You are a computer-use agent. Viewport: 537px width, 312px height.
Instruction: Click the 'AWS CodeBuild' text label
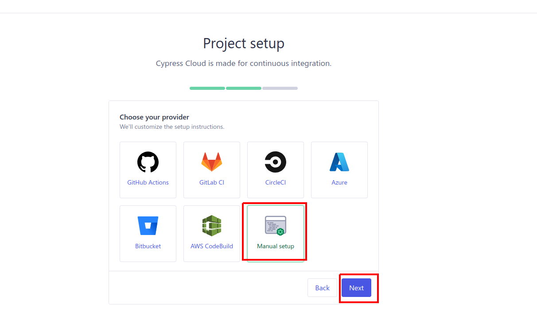click(212, 246)
